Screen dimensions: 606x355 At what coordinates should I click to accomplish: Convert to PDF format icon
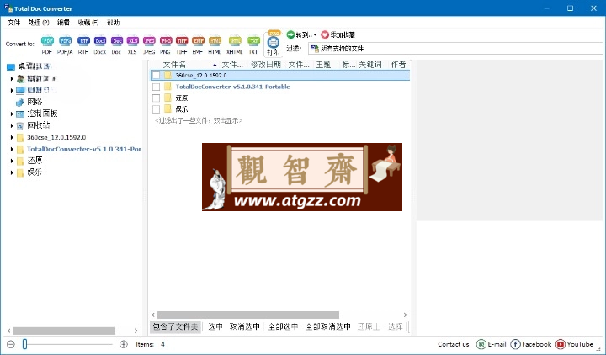tap(47, 41)
